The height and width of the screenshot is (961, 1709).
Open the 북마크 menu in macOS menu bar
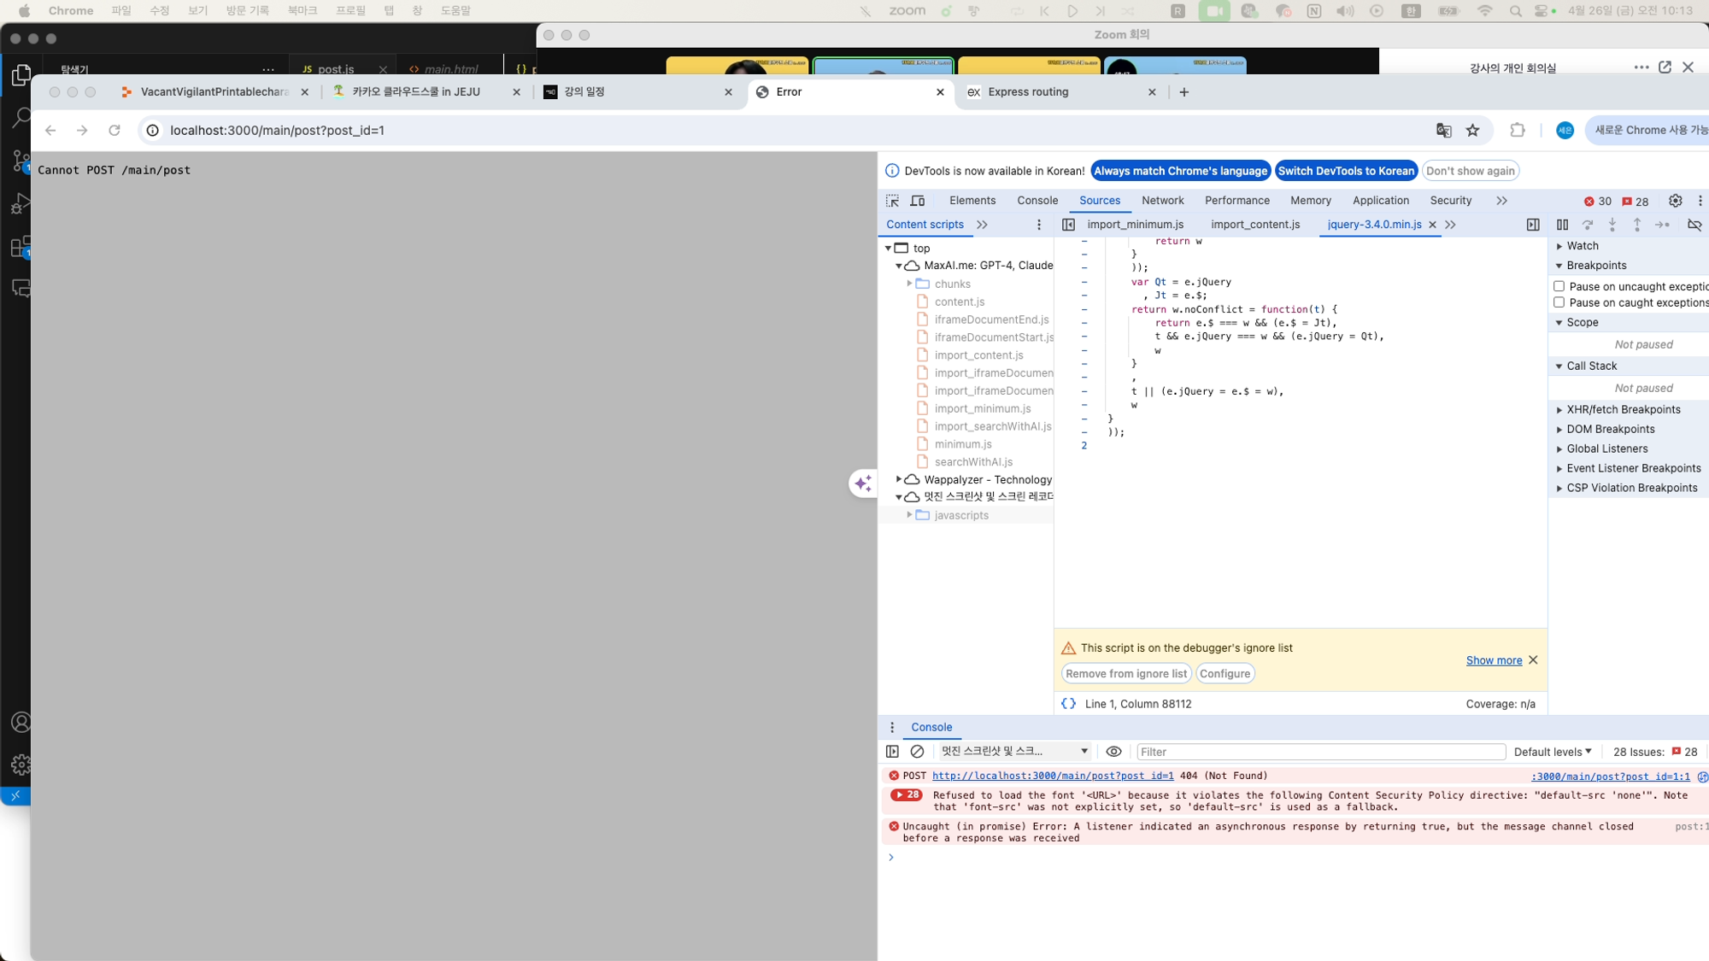click(302, 10)
